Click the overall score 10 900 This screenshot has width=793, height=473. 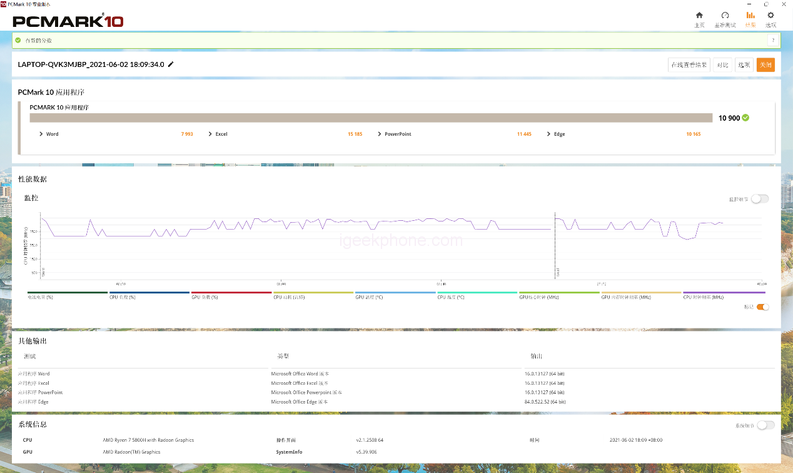point(729,118)
